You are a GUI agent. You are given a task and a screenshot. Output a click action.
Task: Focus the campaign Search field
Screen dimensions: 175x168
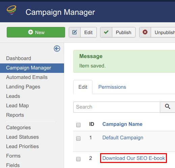117,107
